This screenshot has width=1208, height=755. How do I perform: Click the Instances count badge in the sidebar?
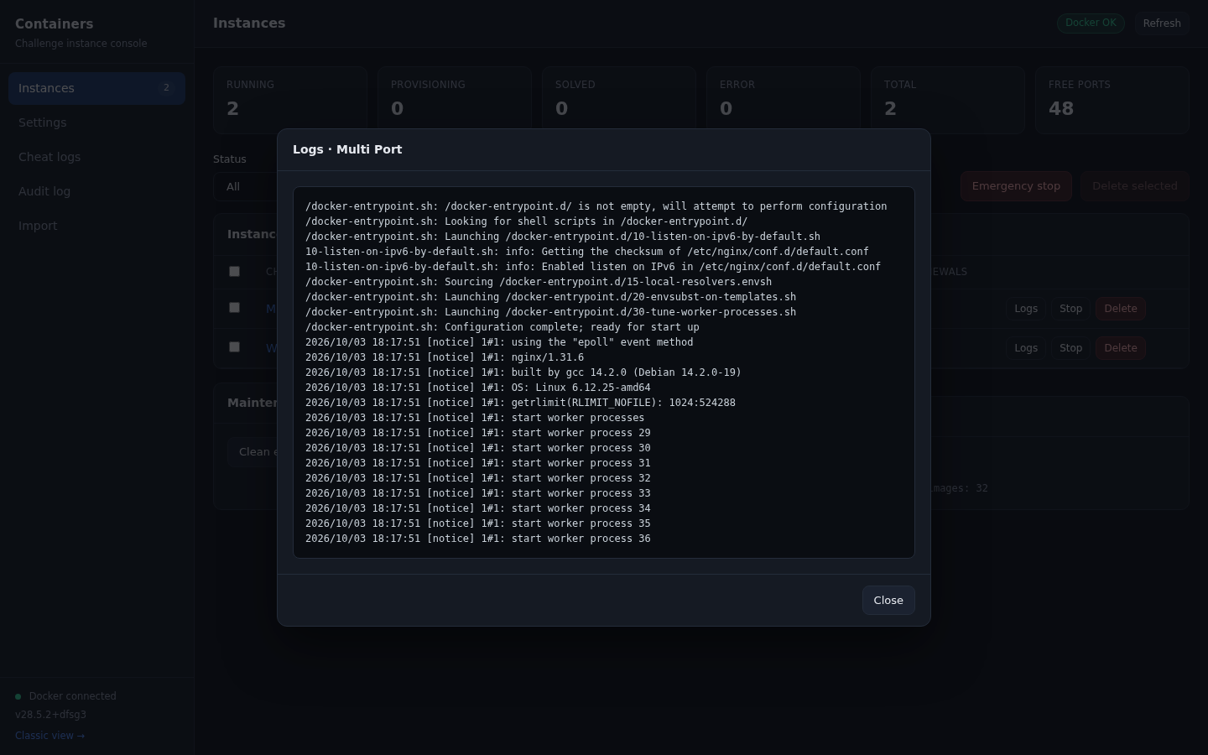[166, 88]
